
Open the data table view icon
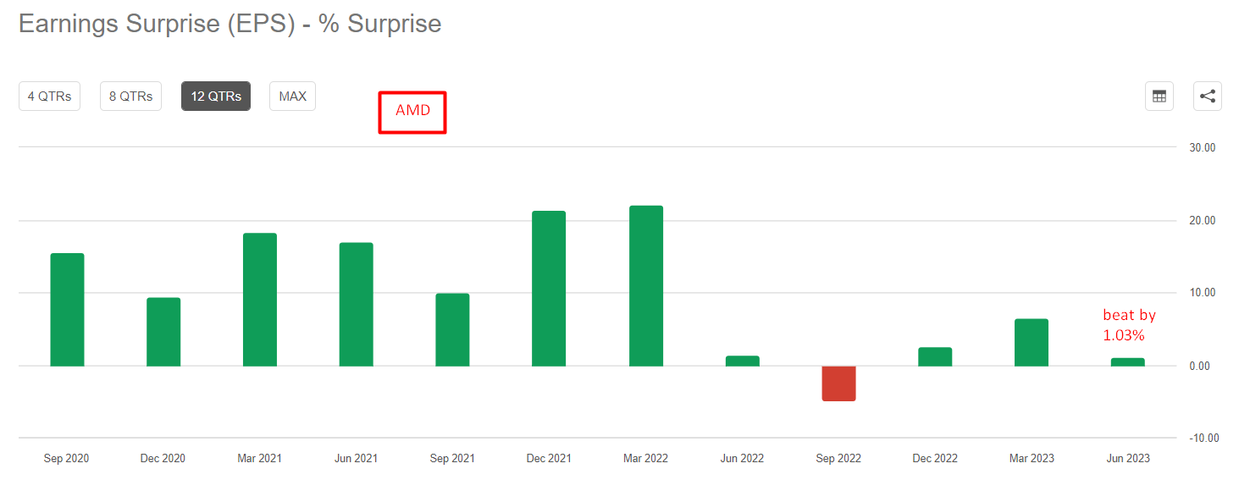(x=1159, y=96)
